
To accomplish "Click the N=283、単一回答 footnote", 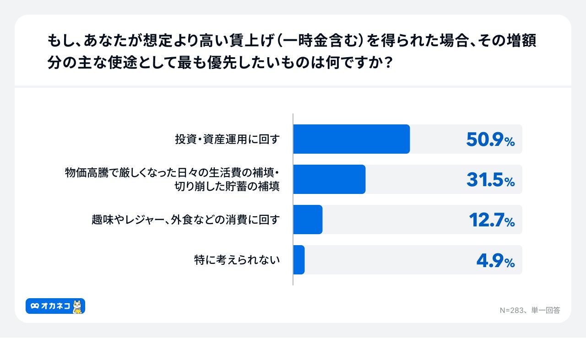I will 530,310.
